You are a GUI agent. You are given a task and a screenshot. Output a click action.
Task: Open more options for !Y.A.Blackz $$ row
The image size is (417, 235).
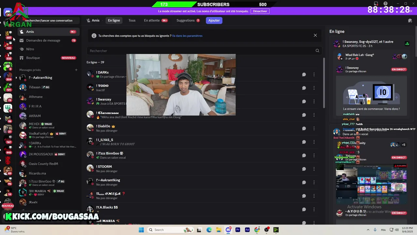[x=314, y=210]
